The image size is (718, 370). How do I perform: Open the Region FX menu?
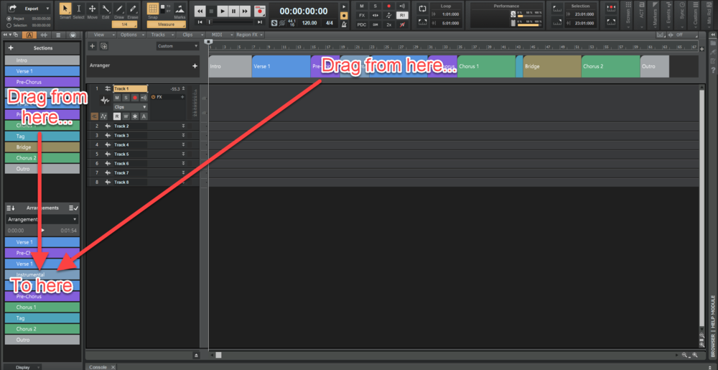[248, 34]
